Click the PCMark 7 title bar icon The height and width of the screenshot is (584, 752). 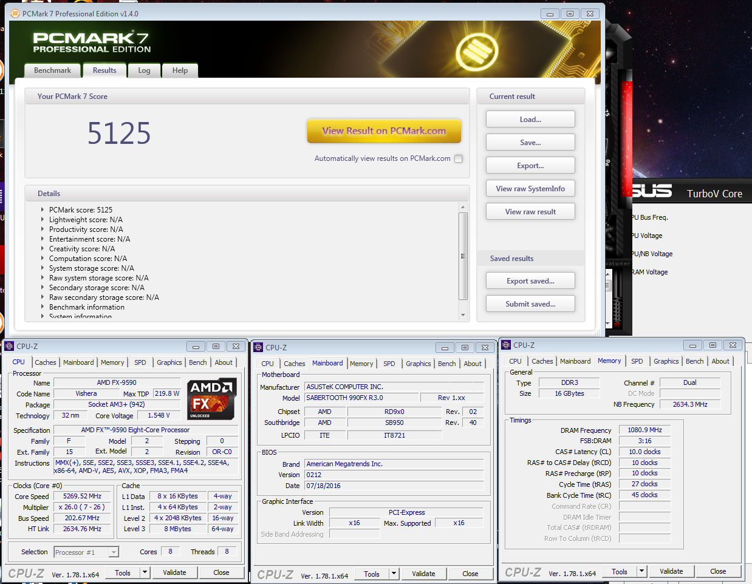tap(16, 13)
